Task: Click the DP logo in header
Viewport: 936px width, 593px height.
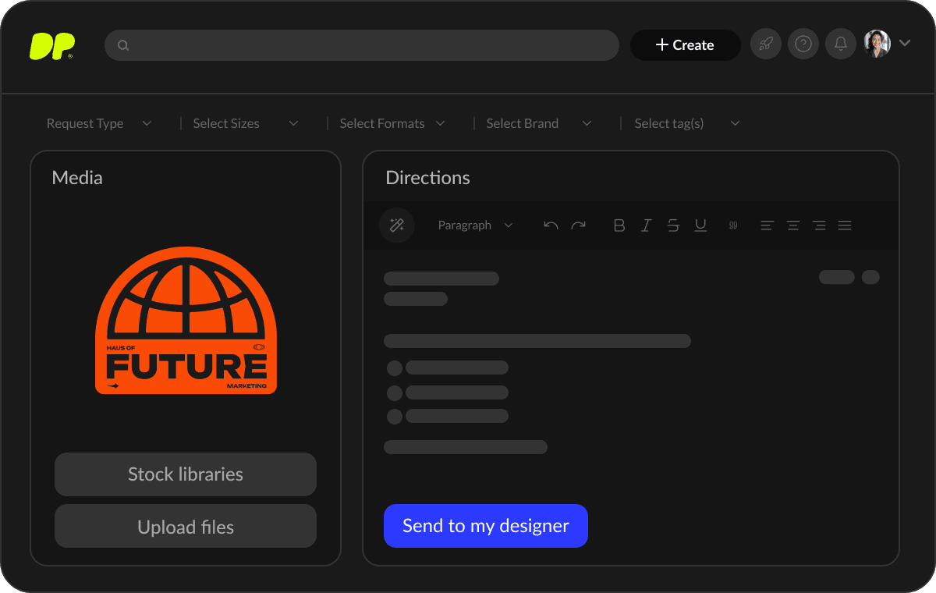Action: coord(51,46)
